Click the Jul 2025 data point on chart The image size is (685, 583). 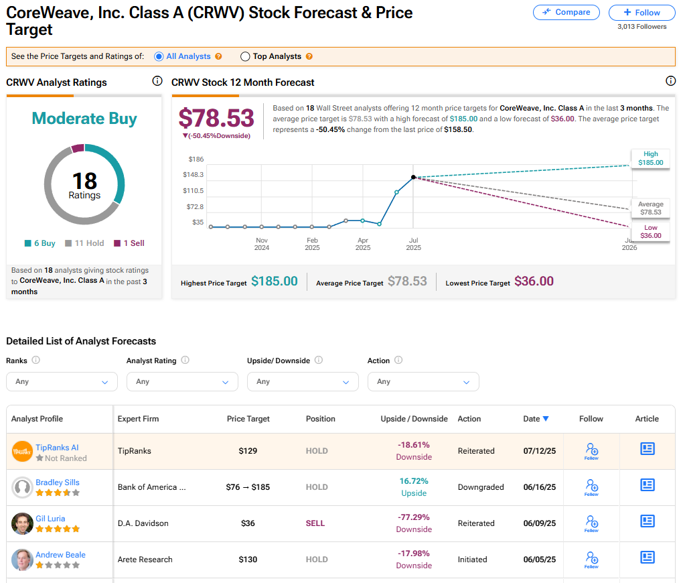tap(413, 177)
